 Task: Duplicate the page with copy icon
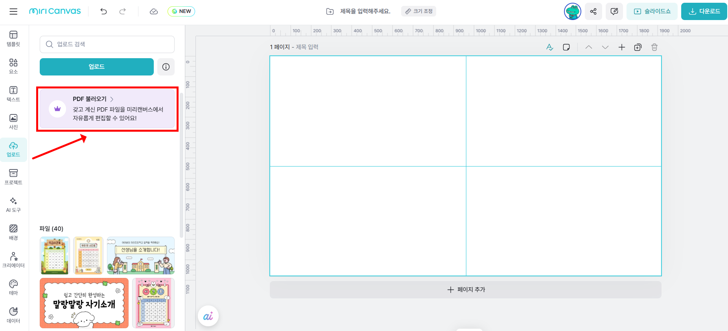point(638,47)
